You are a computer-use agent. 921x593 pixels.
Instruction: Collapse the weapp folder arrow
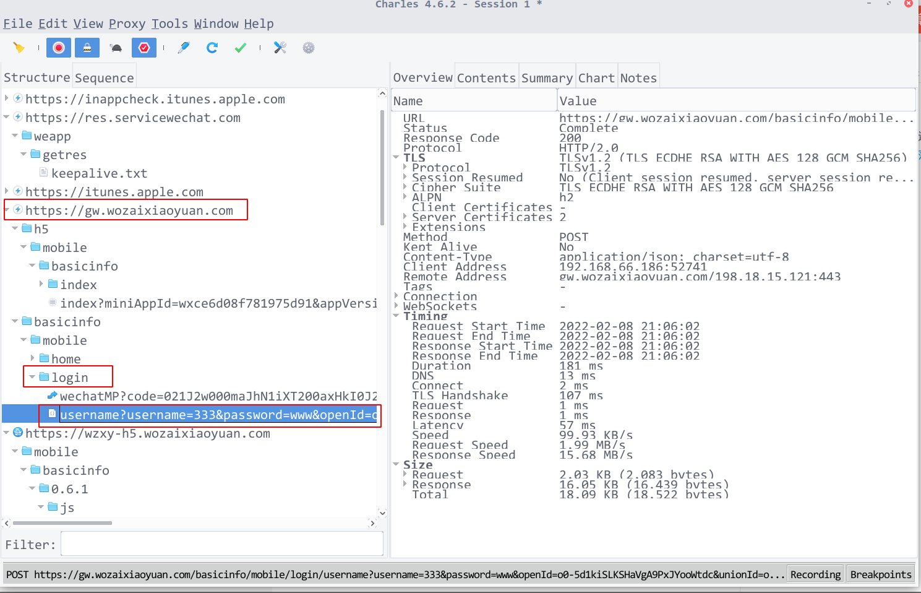(15, 135)
